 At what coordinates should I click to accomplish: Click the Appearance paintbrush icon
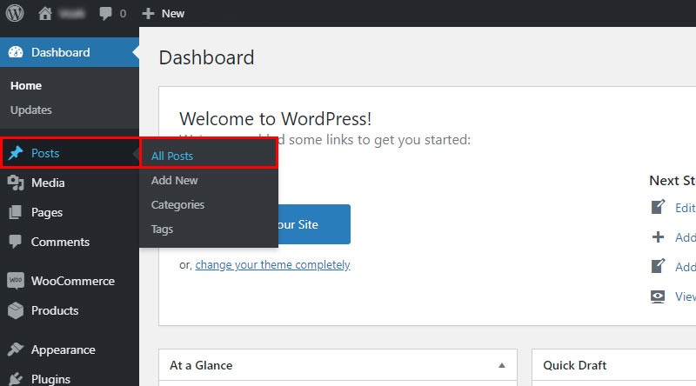pos(16,349)
